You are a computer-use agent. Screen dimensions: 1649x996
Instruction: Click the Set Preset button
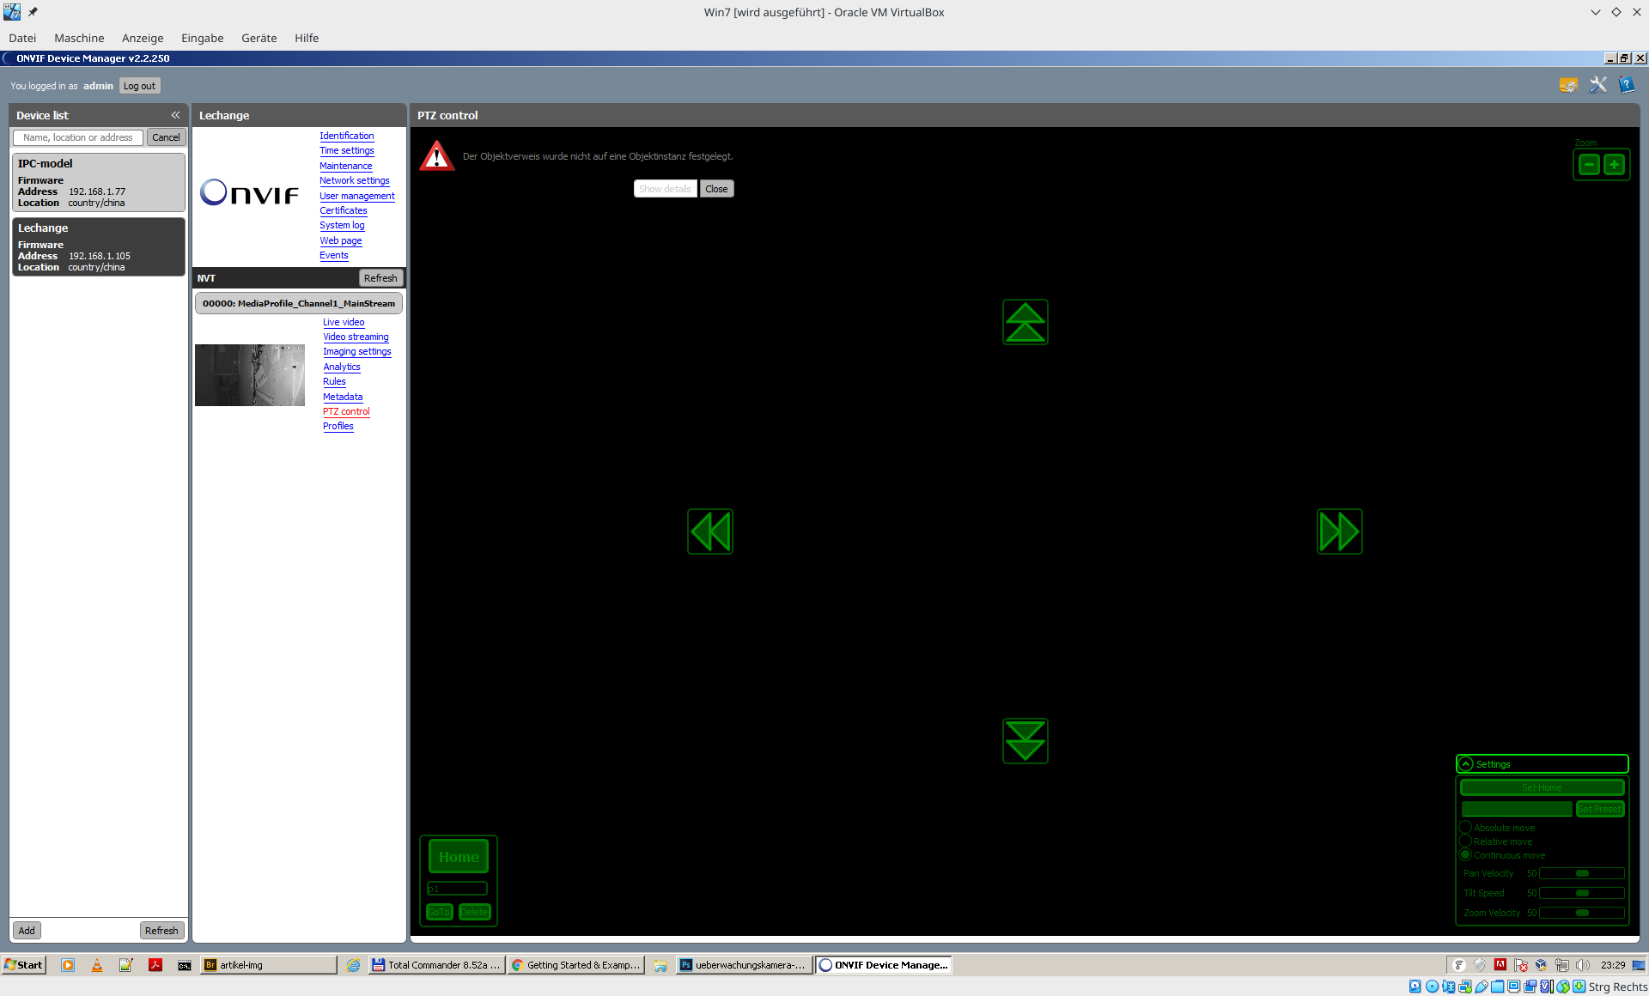[x=1600, y=809]
